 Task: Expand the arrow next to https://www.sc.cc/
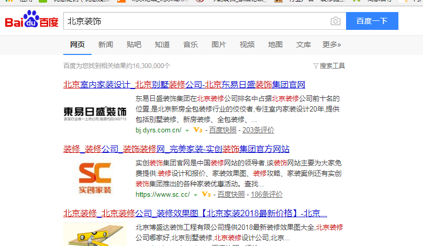(195, 195)
